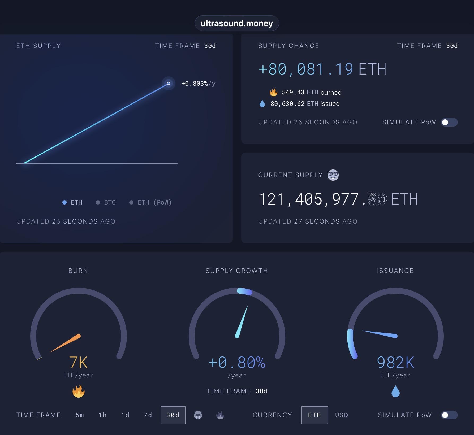Click the droplet icon next to ETH issued
This screenshot has width=474, height=435.
coord(262,104)
